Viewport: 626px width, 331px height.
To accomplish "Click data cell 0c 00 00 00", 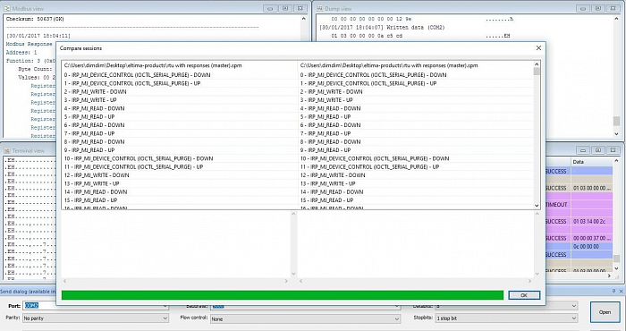I will coord(591,246).
